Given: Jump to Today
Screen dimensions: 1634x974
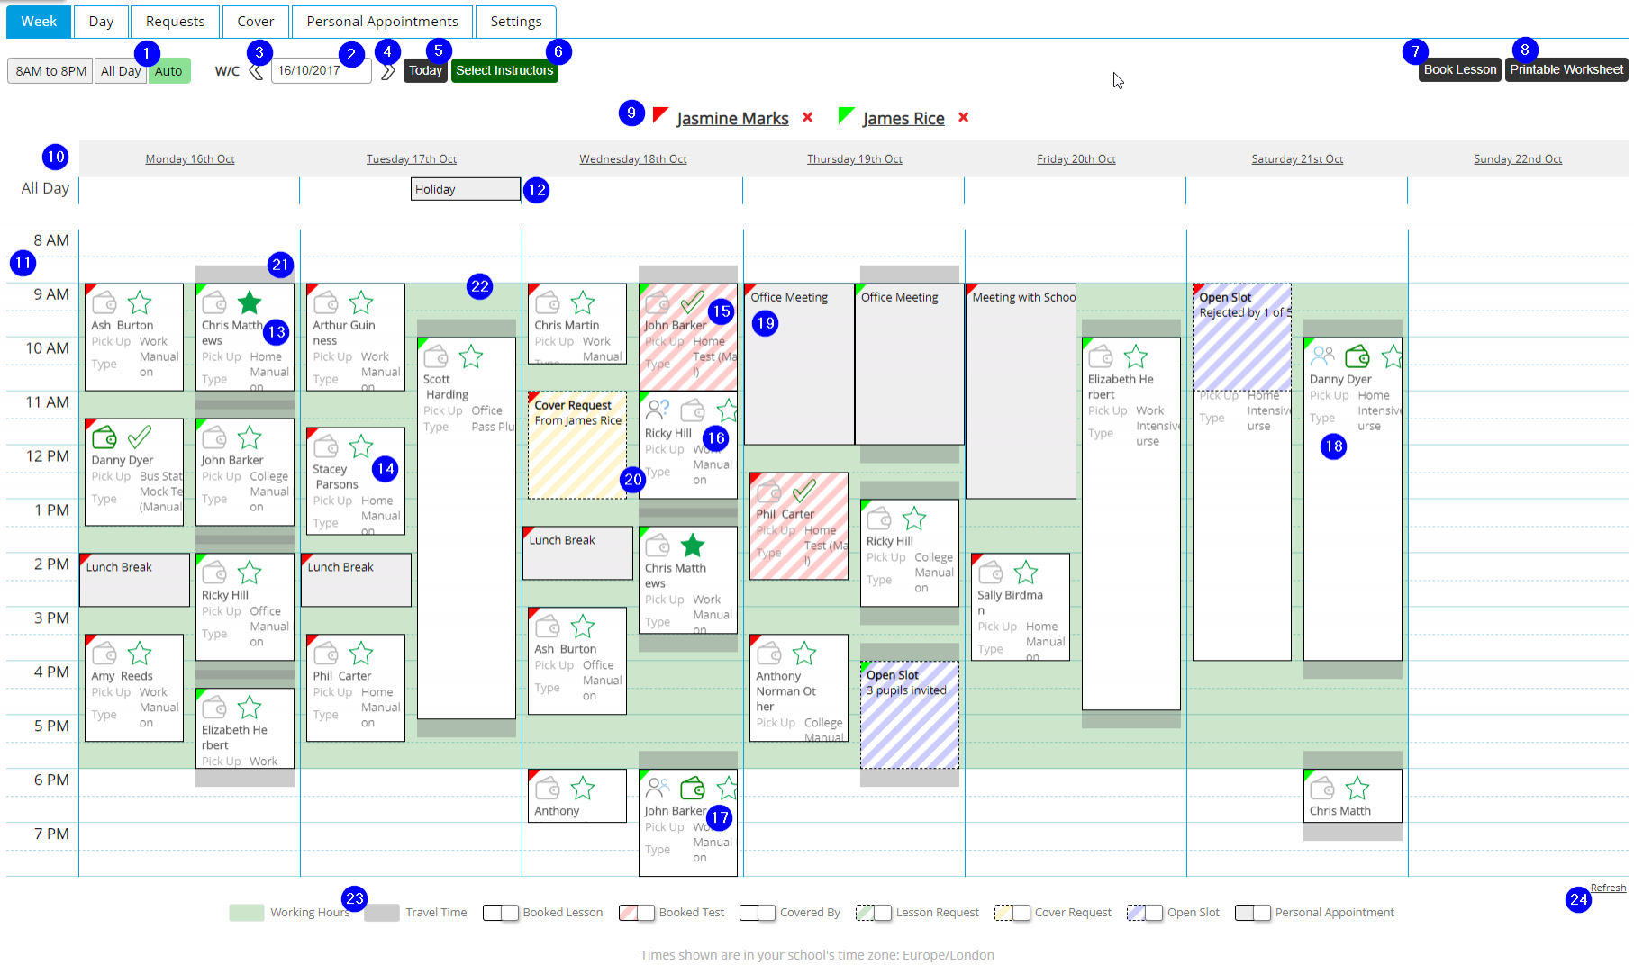Looking at the screenshot, I should coord(425,70).
